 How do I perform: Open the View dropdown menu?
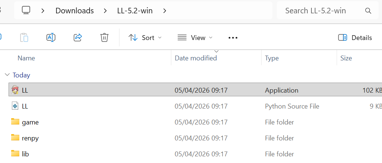195,37
